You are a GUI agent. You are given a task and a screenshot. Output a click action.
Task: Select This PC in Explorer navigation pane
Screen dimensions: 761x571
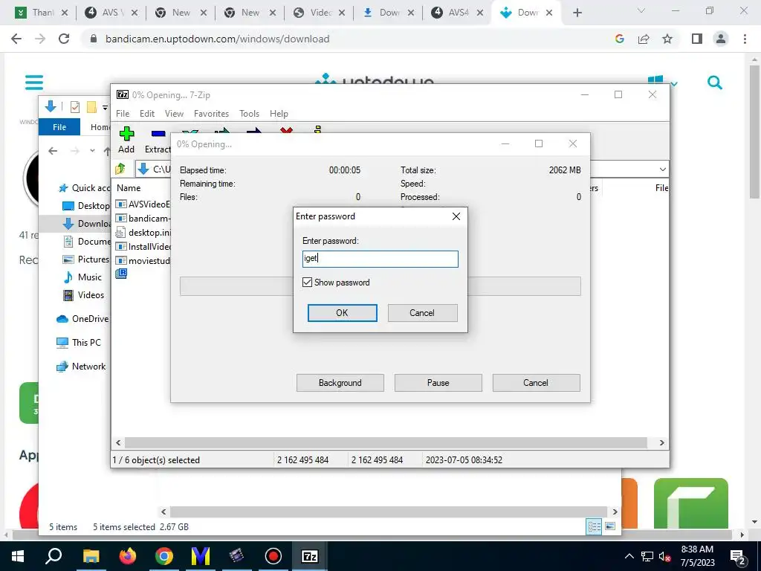point(79,342)
